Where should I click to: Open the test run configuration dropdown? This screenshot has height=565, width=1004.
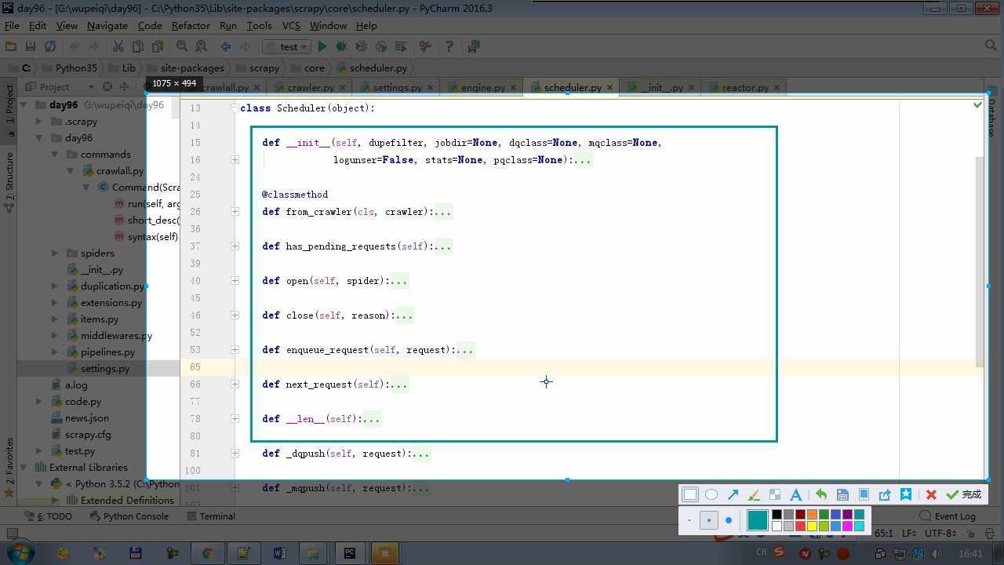click(x=288, y=47)
